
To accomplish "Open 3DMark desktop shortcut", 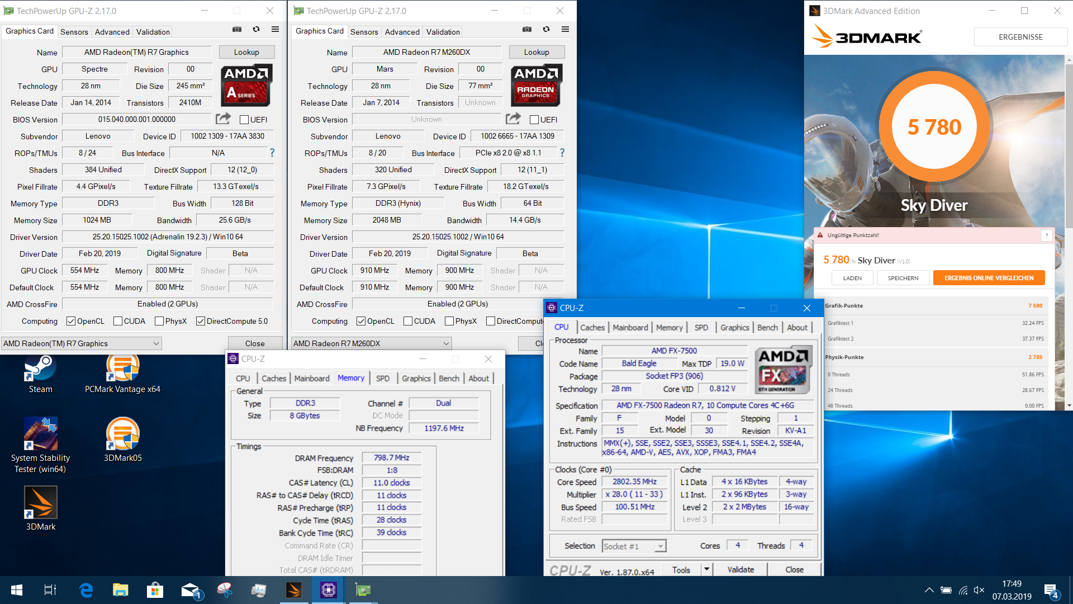I will tap(40, 508).
